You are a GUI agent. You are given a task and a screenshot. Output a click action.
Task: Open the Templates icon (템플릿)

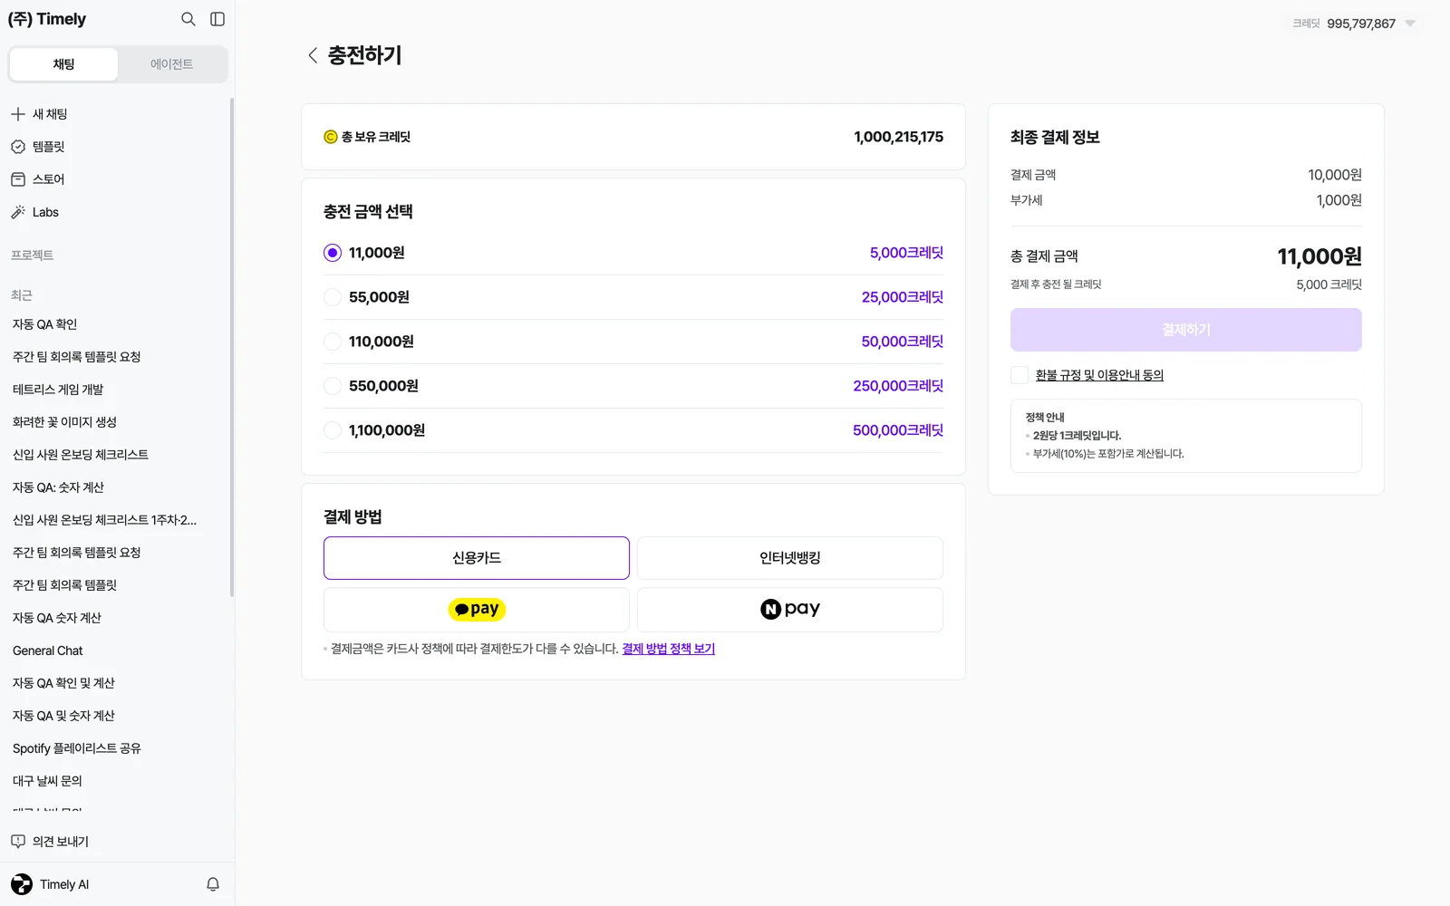tap(18, 147)
